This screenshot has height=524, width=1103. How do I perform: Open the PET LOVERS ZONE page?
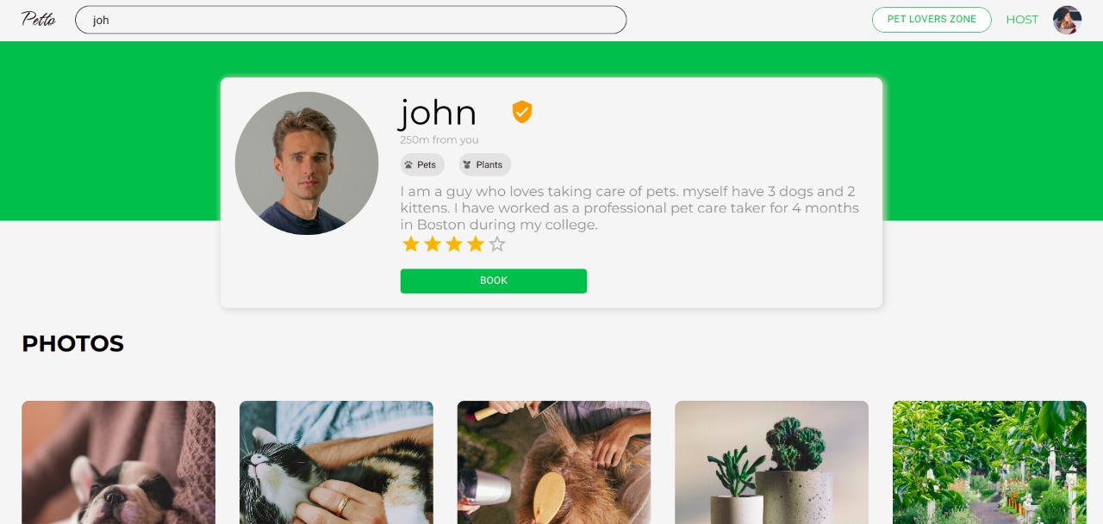point(932,20)
